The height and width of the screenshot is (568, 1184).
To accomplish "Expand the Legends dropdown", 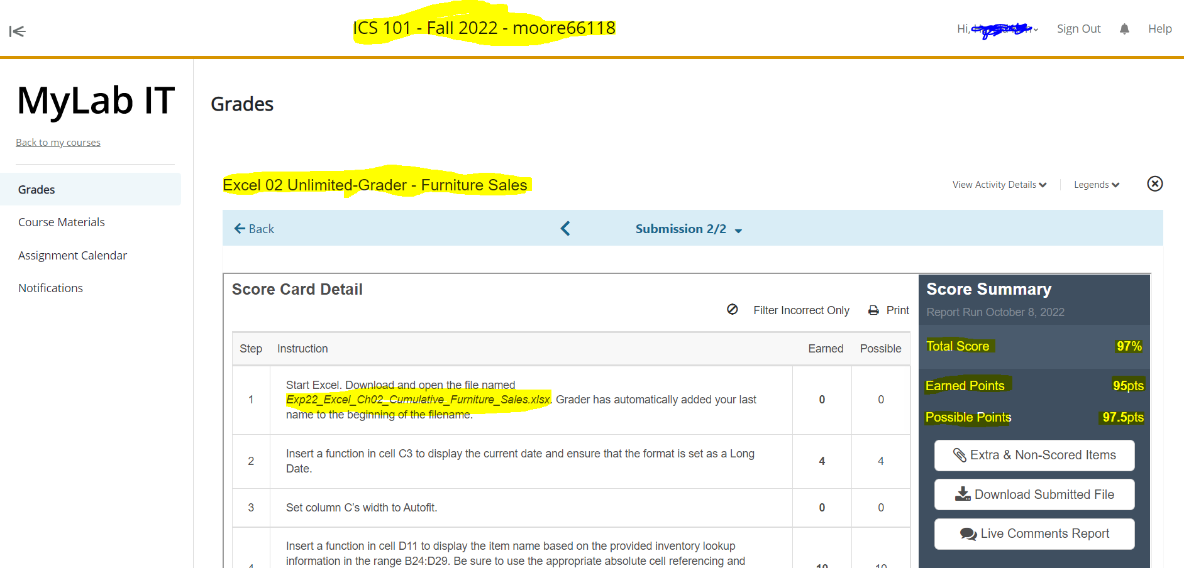I will tap(1097, 185).
